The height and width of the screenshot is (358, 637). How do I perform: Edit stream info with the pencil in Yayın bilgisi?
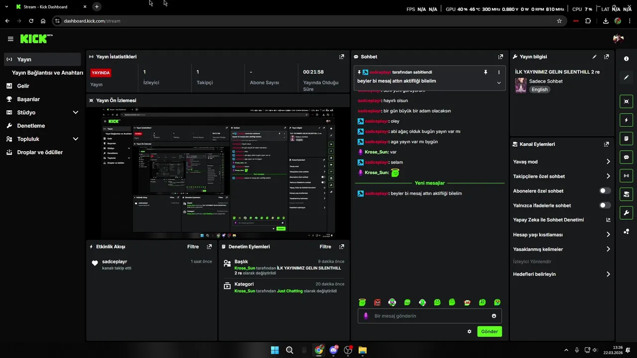pyautogui.click(x=594, y=57)
